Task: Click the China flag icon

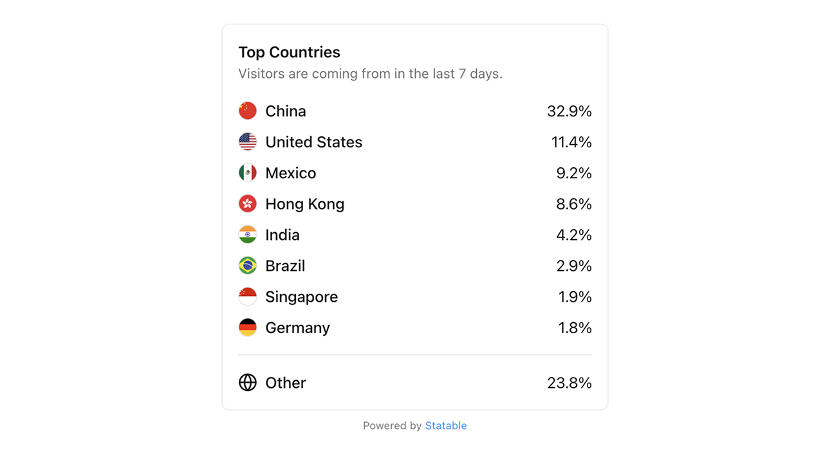Action: click(x=248, y=111)
